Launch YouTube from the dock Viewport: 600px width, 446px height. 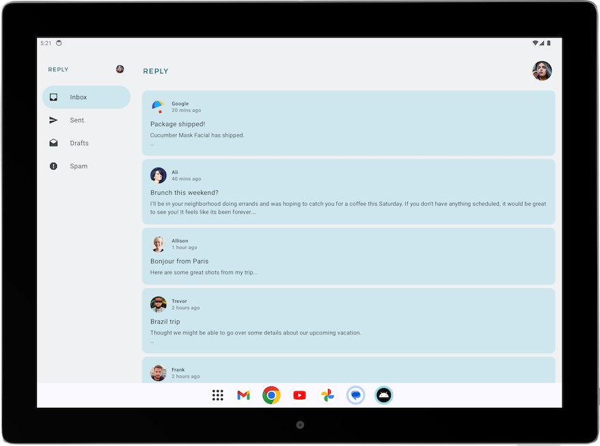[x=299, y=395]
